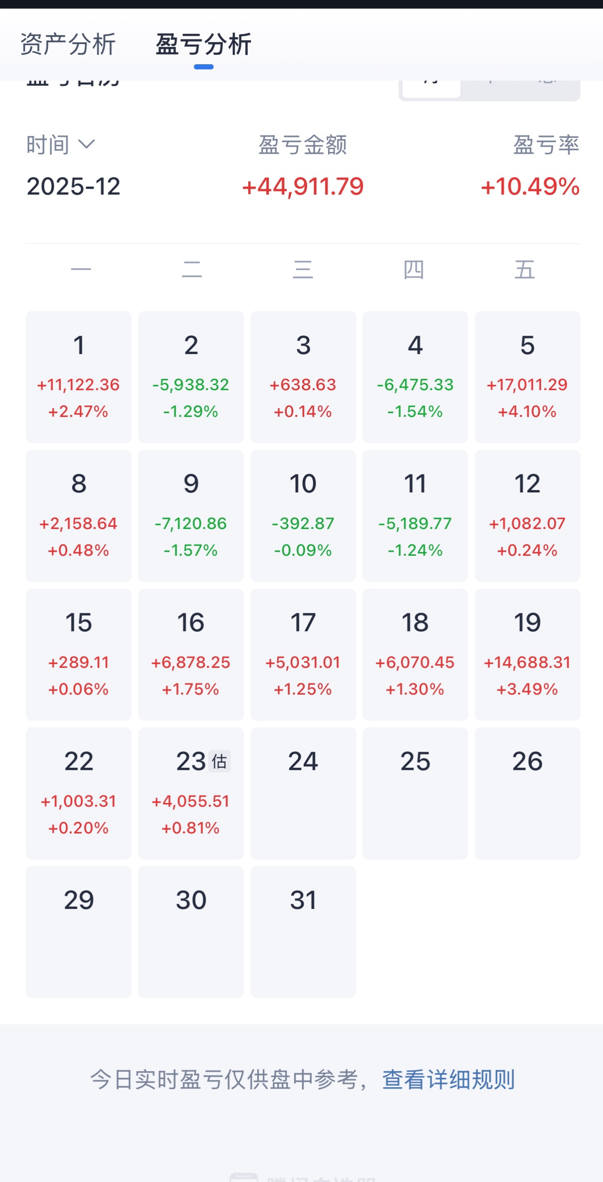Tap the 盈亏率 column header
603x1182 pixels.
pos(546,144)
